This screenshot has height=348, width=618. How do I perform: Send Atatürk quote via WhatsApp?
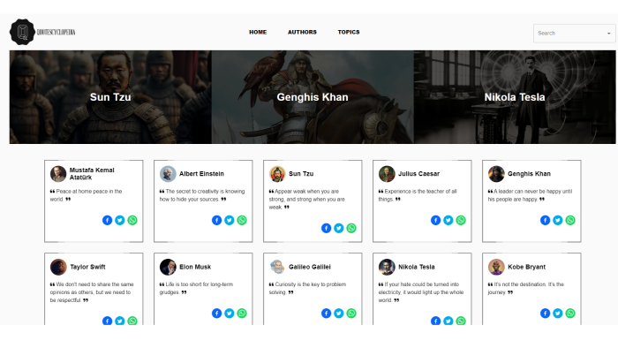[132, 220]
